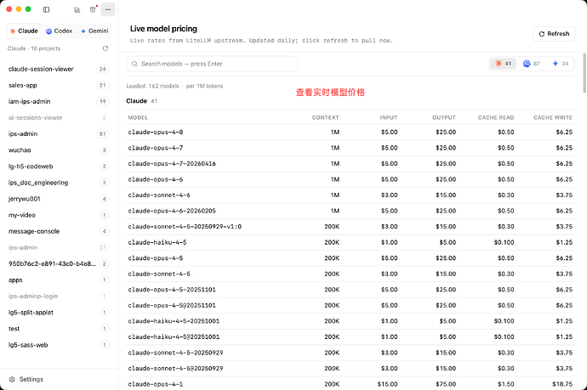Click the CONTEXT column header
The height and width of the screenshot is (390, 587).
pyautogui.click(x=325, y=117)
